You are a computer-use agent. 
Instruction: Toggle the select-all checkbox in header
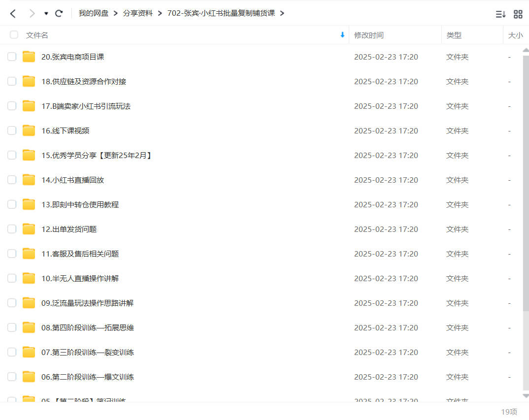[x=14, y=35]
